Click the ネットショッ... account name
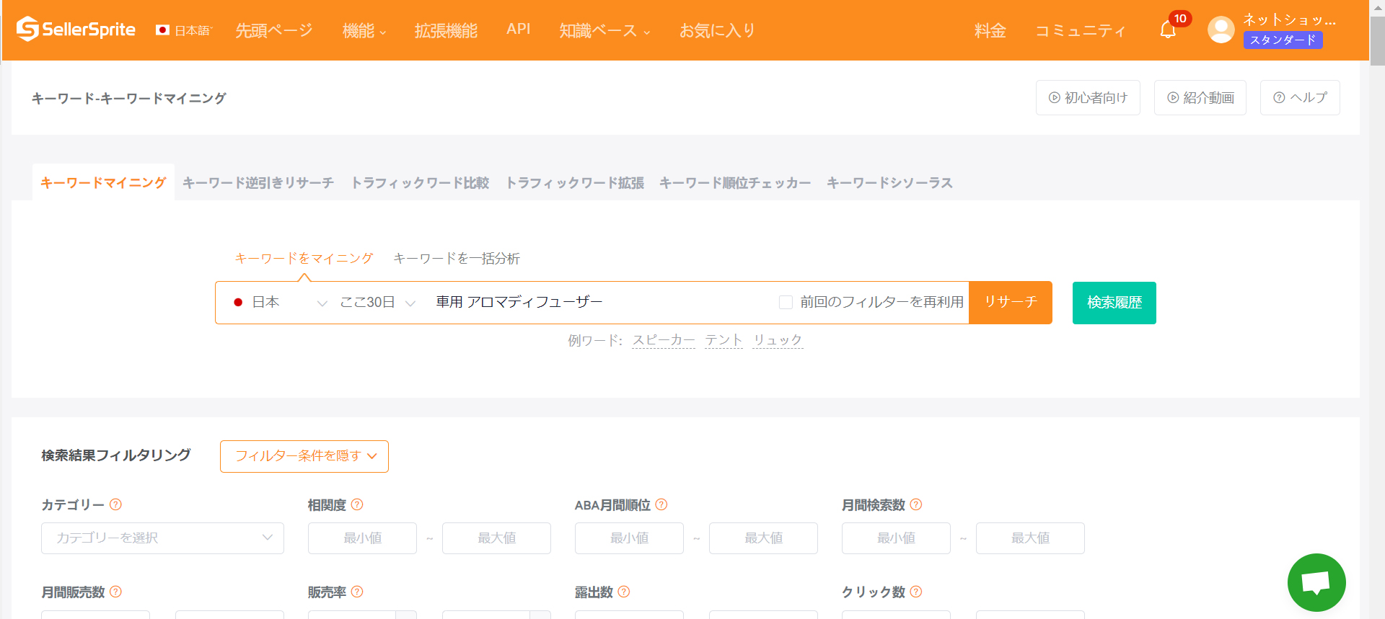 (1289, 20)
